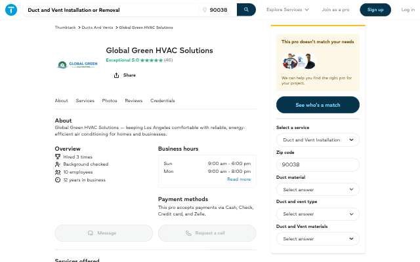420x262 pixels.
Task: Click the phone icon in Request a call
Action: tap(188, 233)
